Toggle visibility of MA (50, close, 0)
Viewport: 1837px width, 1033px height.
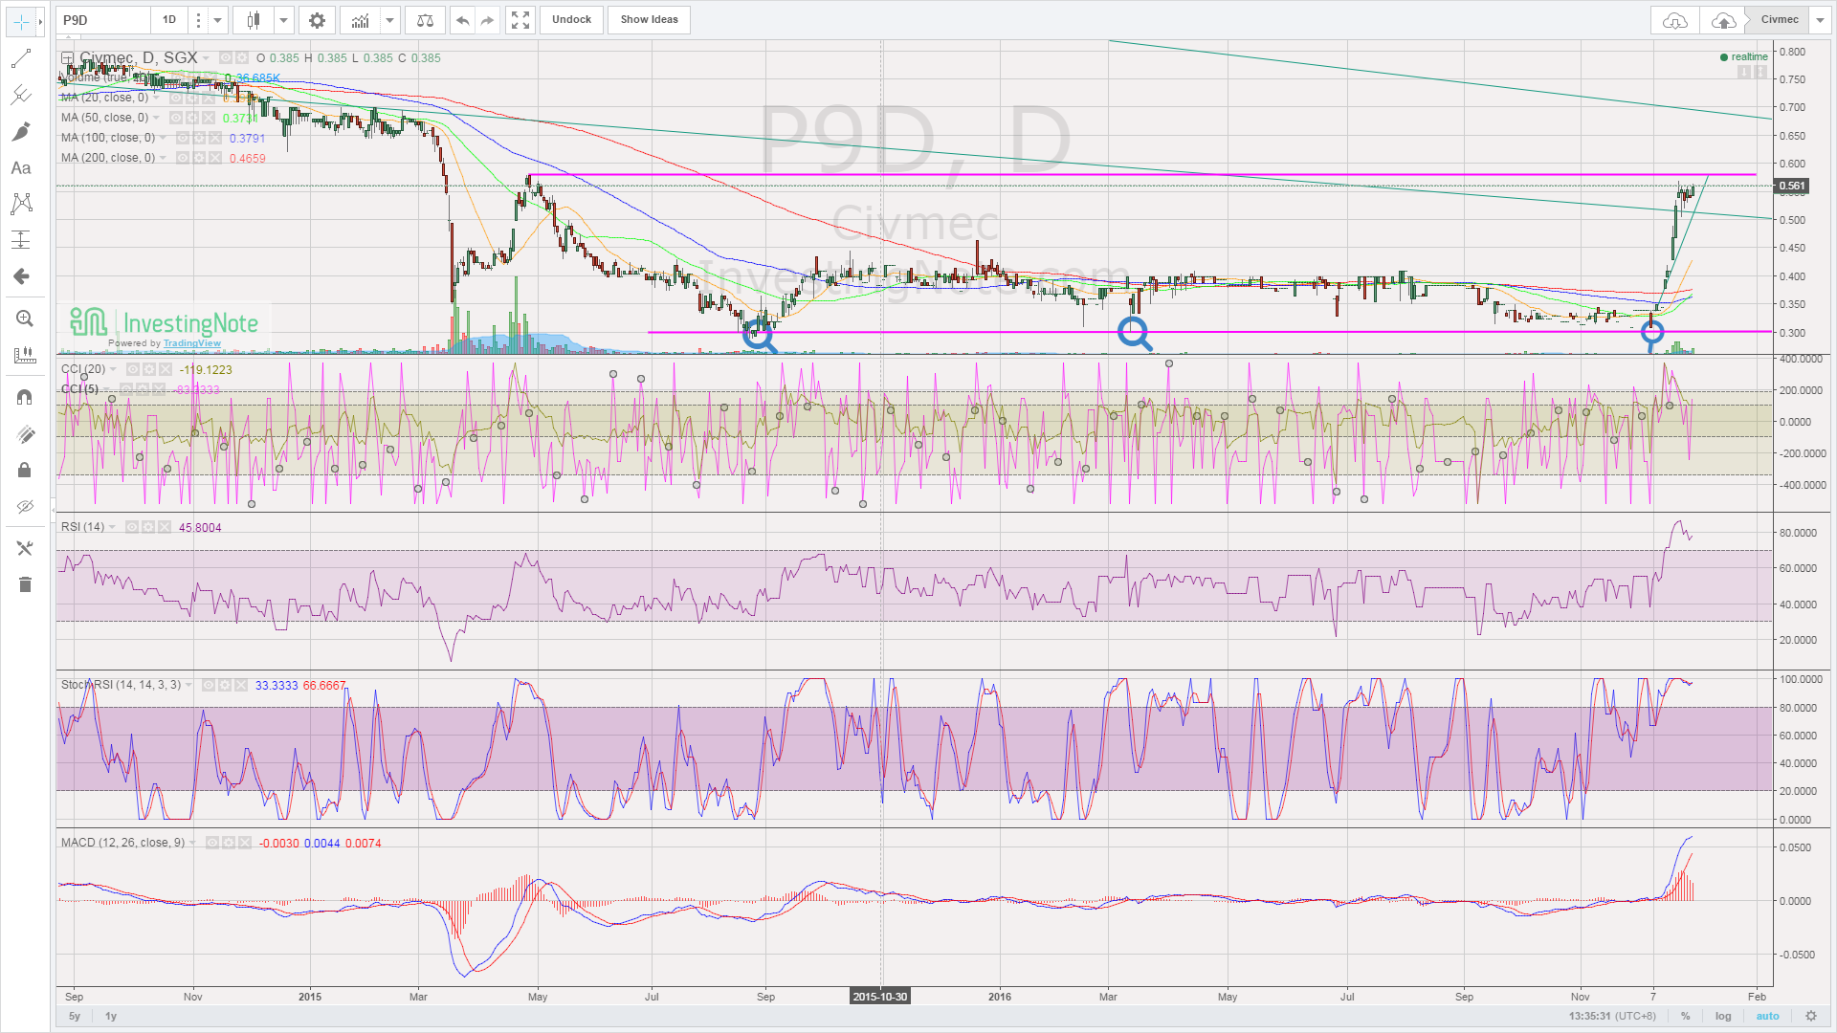click(177, 118)
